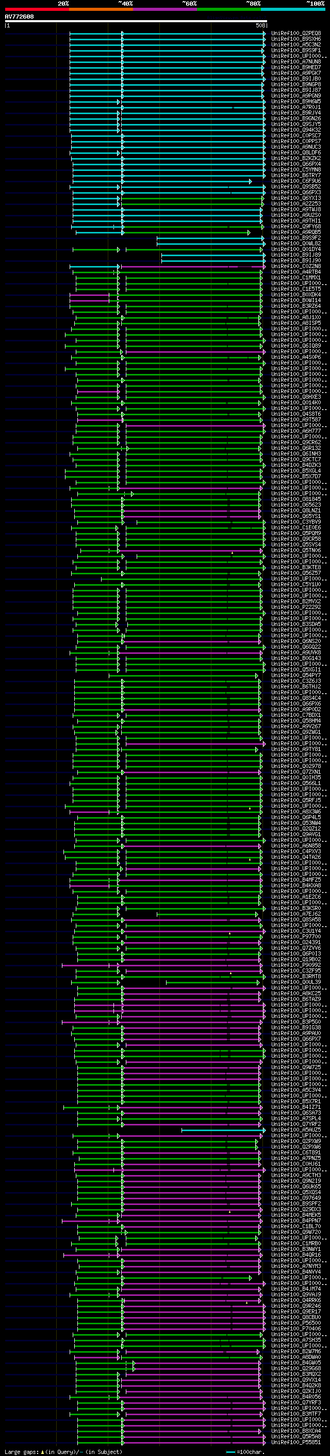
Task: Select the UniRef100_A4S0P6 label
Action: tap(296, 357)
